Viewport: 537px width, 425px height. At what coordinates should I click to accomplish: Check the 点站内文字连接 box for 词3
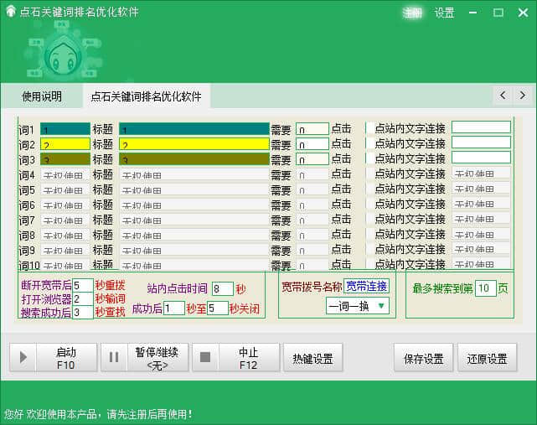[x=369, y=158]
